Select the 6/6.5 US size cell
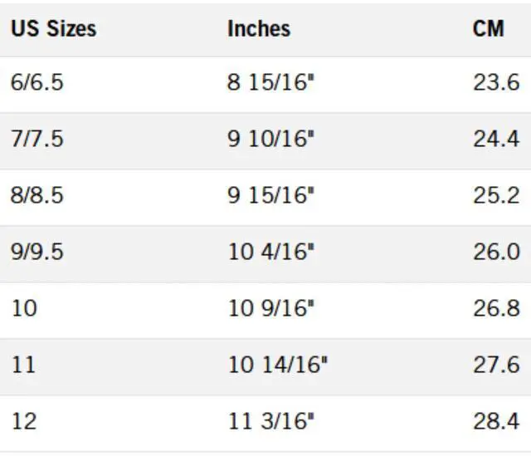This screenshot has height=456, width=531. [37, 83]
